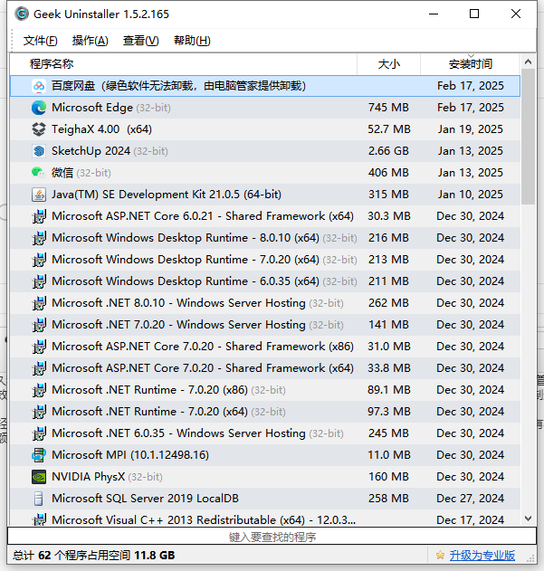
Task: Click .NET Runtime 7.0.20 (x86) icon
Action: pos(39,390)
